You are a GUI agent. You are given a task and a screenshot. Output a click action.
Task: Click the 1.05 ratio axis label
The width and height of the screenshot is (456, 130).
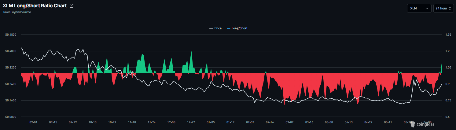448,68
